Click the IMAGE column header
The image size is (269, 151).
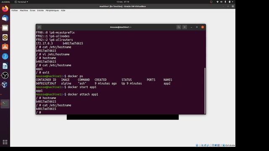click(x=65, y=80)
